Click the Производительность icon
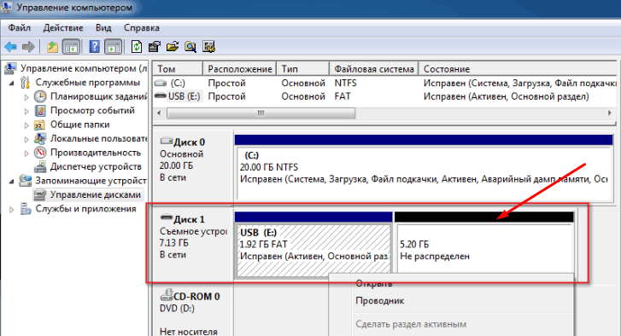621x336 pixels. 40,153
